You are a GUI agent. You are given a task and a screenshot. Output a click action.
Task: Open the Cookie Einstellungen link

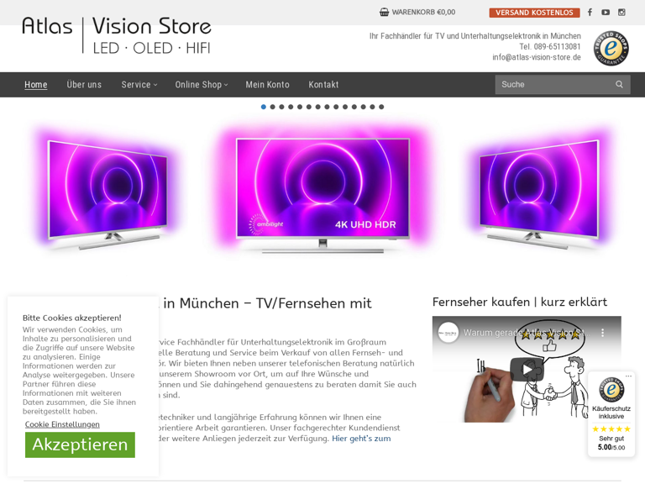[x=62, y=424]
